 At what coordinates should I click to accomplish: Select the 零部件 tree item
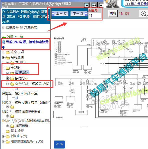click(20, 62)
